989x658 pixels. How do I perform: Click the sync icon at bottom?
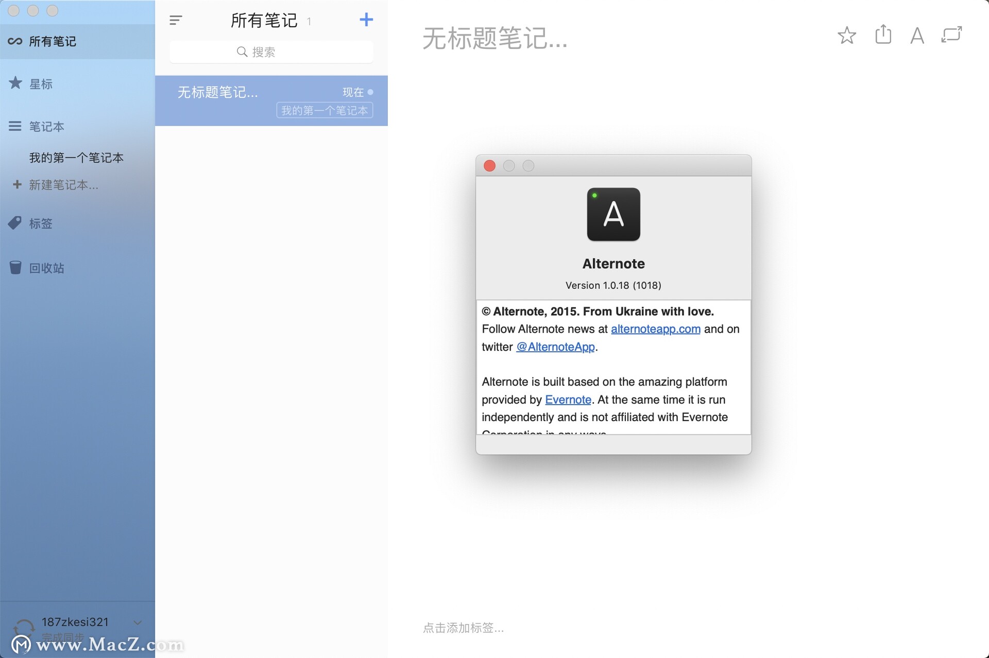click(24, 628)
